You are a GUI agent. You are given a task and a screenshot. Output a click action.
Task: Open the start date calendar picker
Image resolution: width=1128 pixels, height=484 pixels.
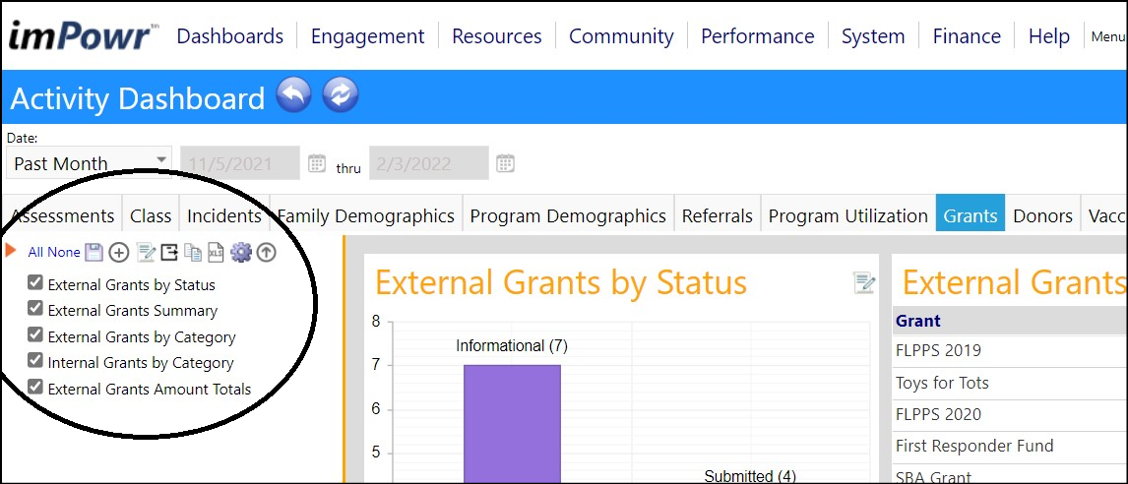pos(317,163)
